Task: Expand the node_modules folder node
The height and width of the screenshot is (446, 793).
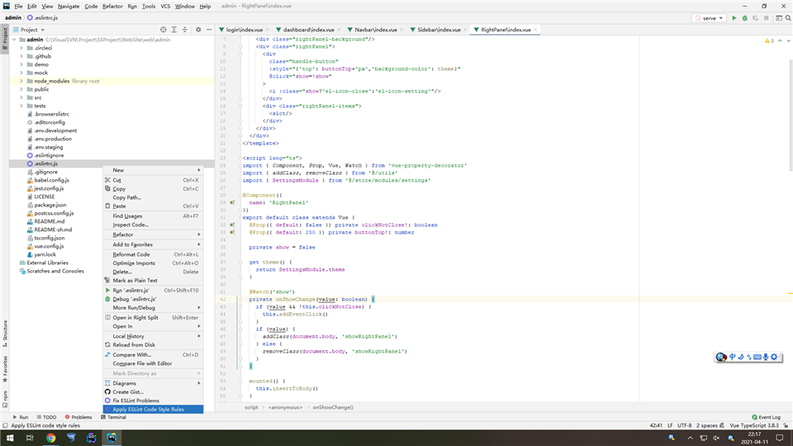Action: [x=21, y=81]
